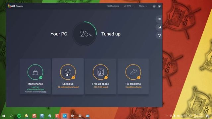
Task: Show hidden system tray icons
Action: 167,116
